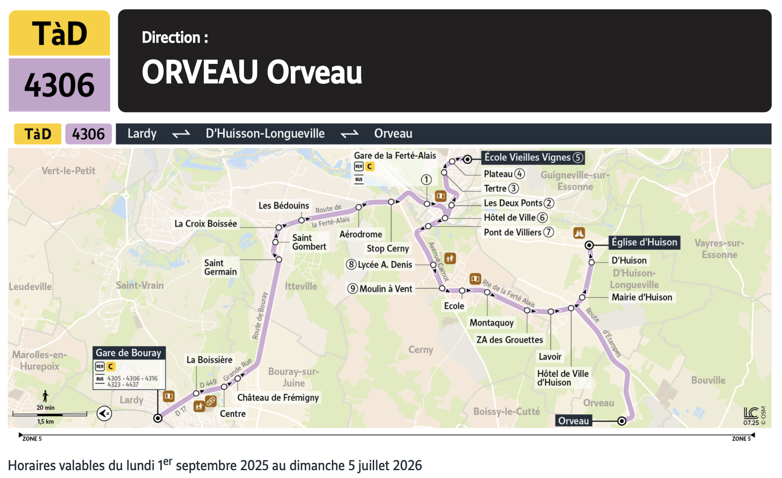Click the BUS icon in the Gare de Bouray box
This screenshot has height=478, width=782.
[x=100, y=379]
